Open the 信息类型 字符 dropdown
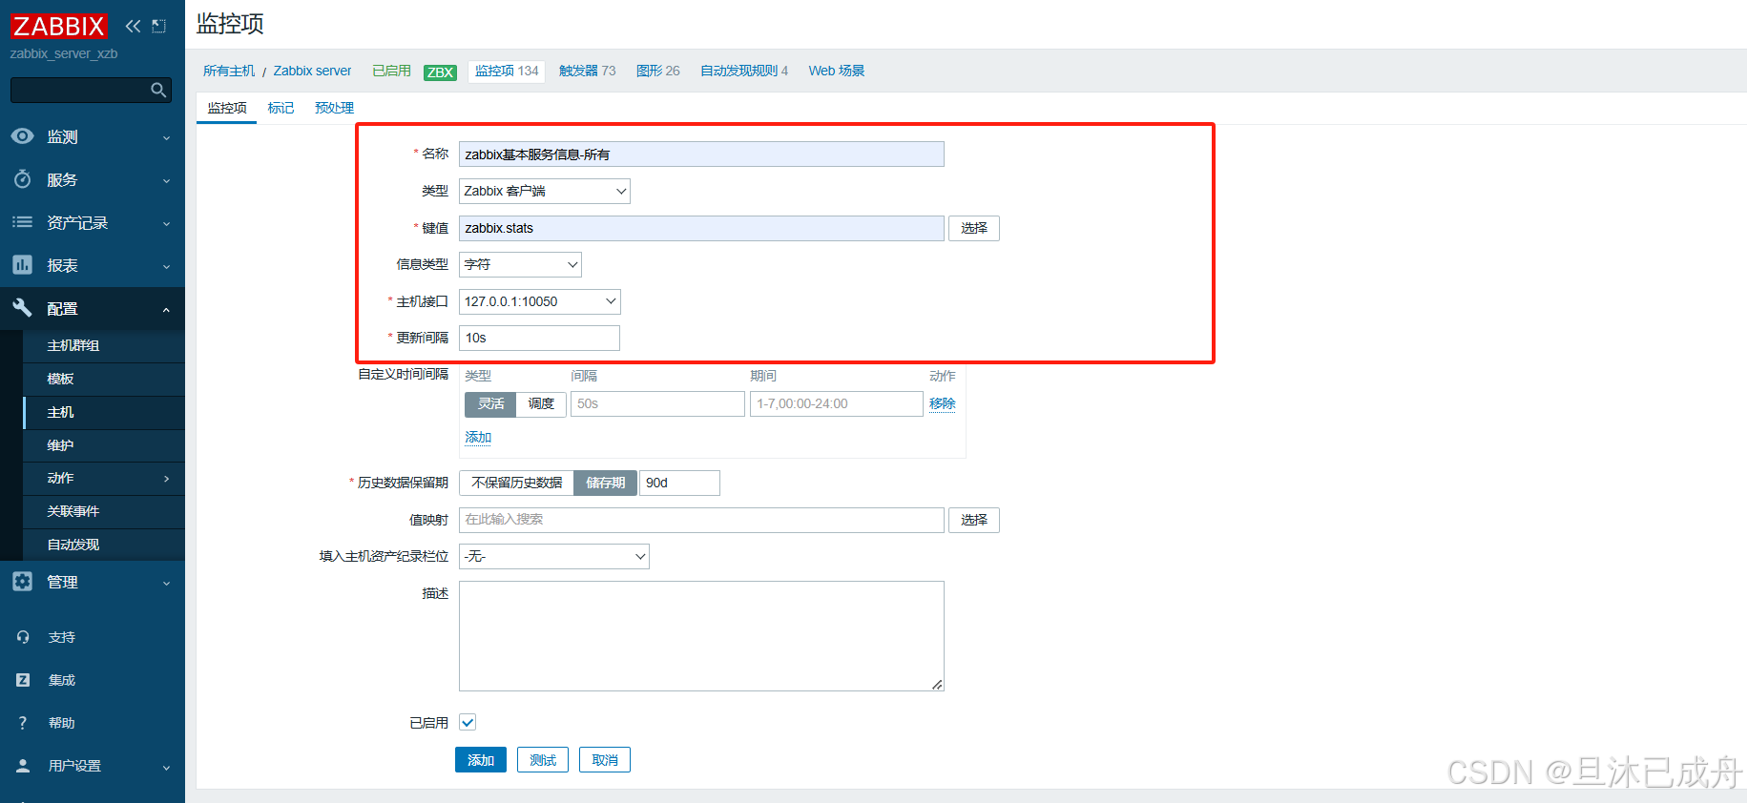The width and height of the screenshot is (1747, 803). click(x=520, y=264)
